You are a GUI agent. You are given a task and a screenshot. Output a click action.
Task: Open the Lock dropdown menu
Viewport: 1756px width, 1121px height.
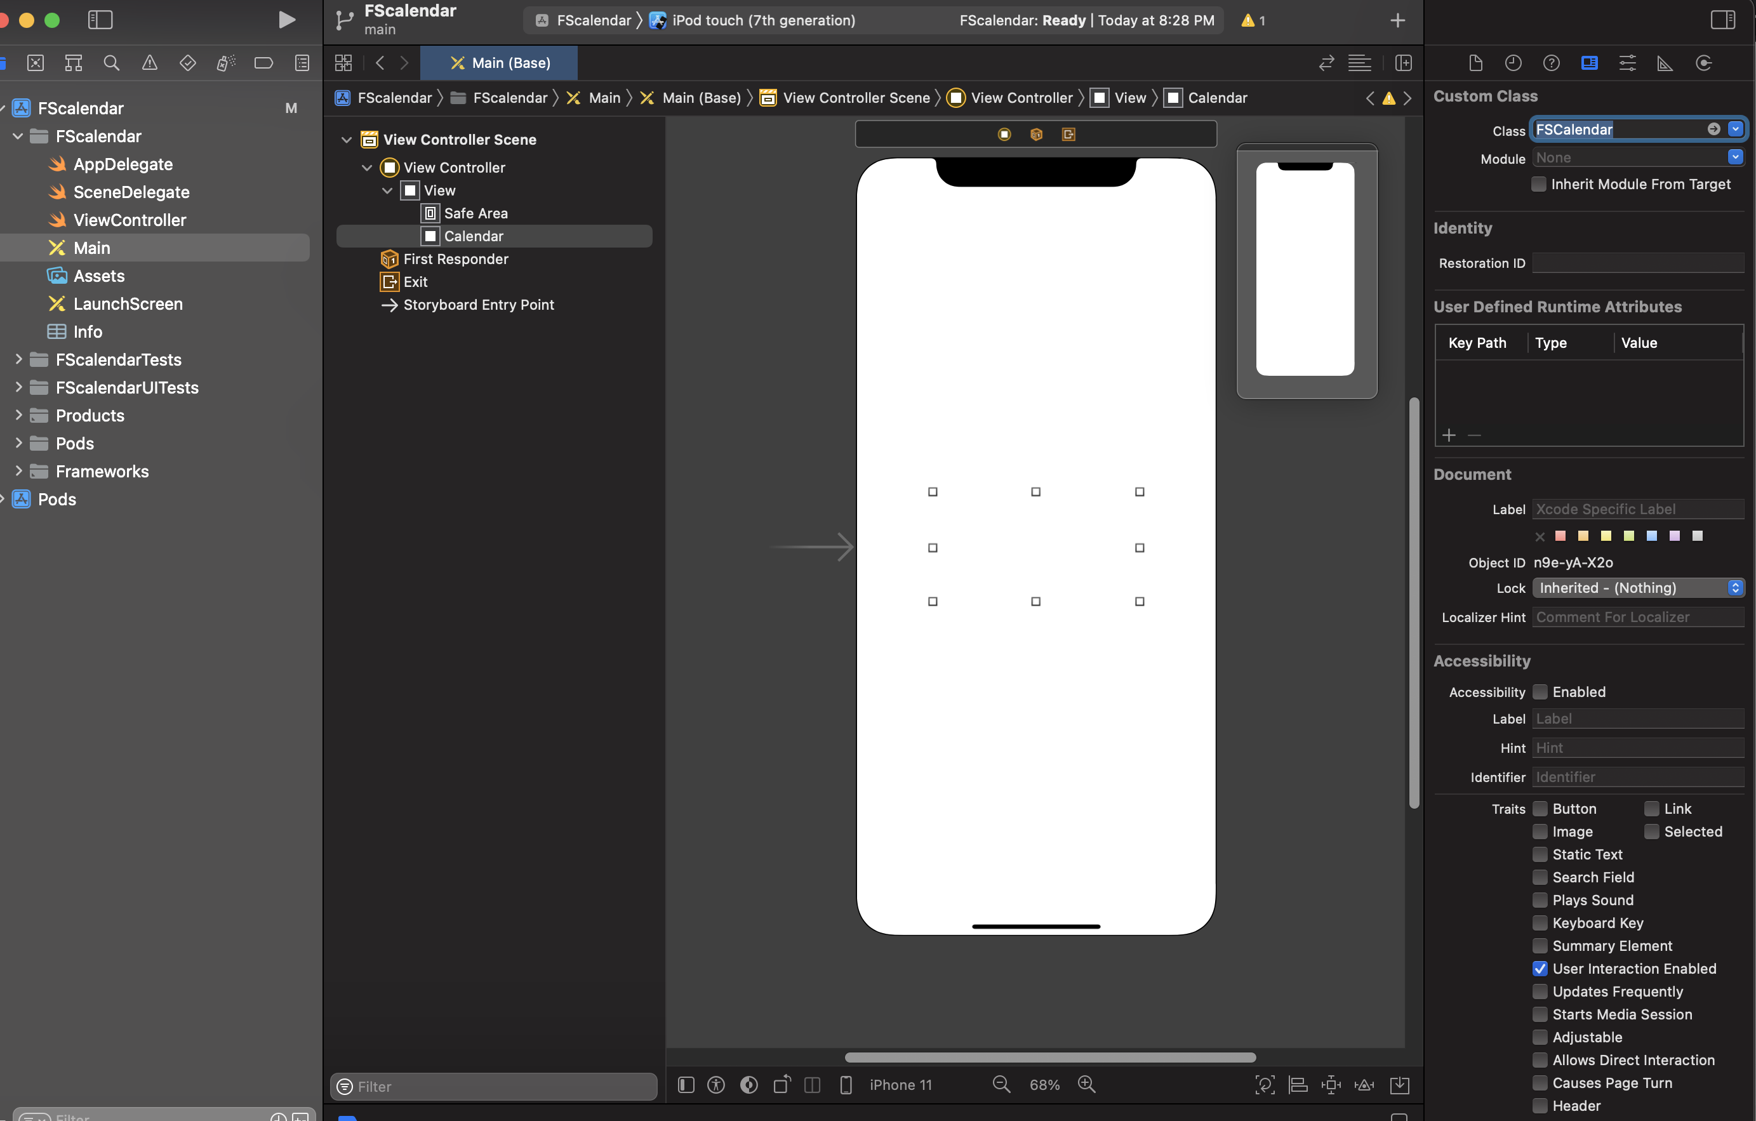coord(1638,588)
